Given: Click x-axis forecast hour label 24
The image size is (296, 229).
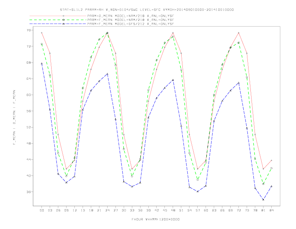Looking at the screenshot, I should (x=107, y=210).
